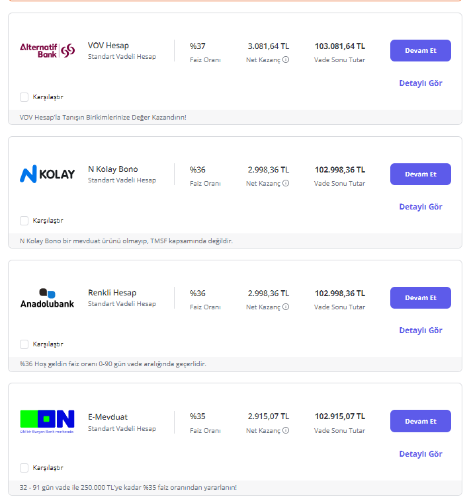Expand Detaylı Gör for N Kolay Bono

tap(421, 207)
